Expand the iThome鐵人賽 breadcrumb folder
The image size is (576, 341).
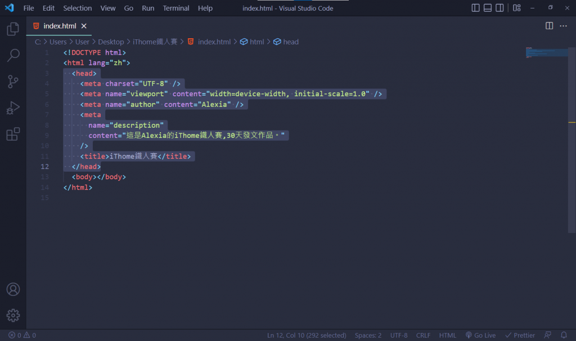(x=155, y=42)
